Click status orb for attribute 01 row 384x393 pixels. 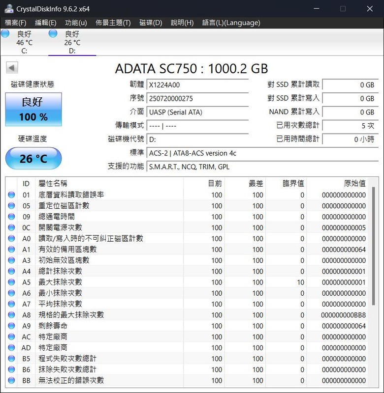point(11,195)
